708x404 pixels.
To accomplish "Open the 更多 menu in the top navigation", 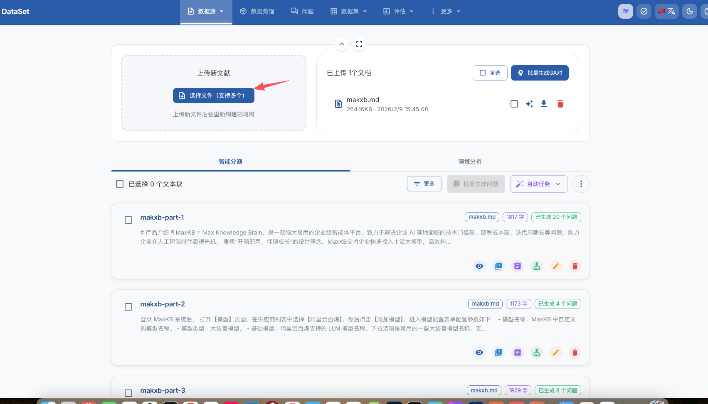I will tap(446, 12).
